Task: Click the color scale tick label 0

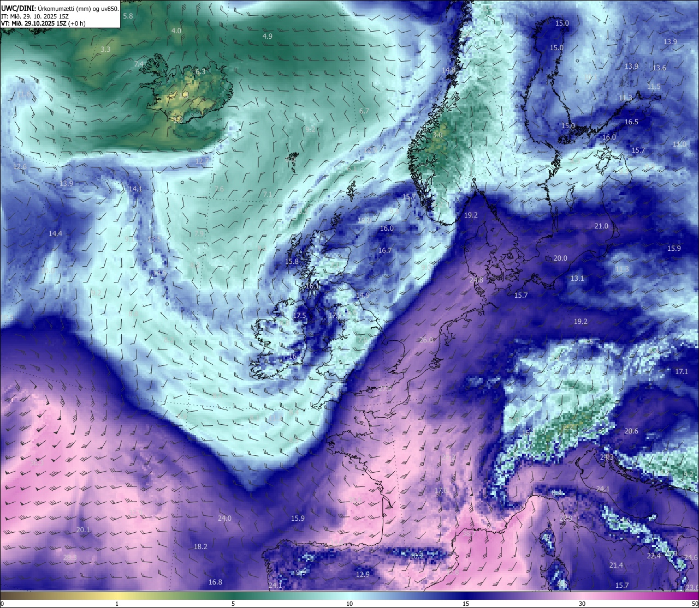Action: click(2, 604)
